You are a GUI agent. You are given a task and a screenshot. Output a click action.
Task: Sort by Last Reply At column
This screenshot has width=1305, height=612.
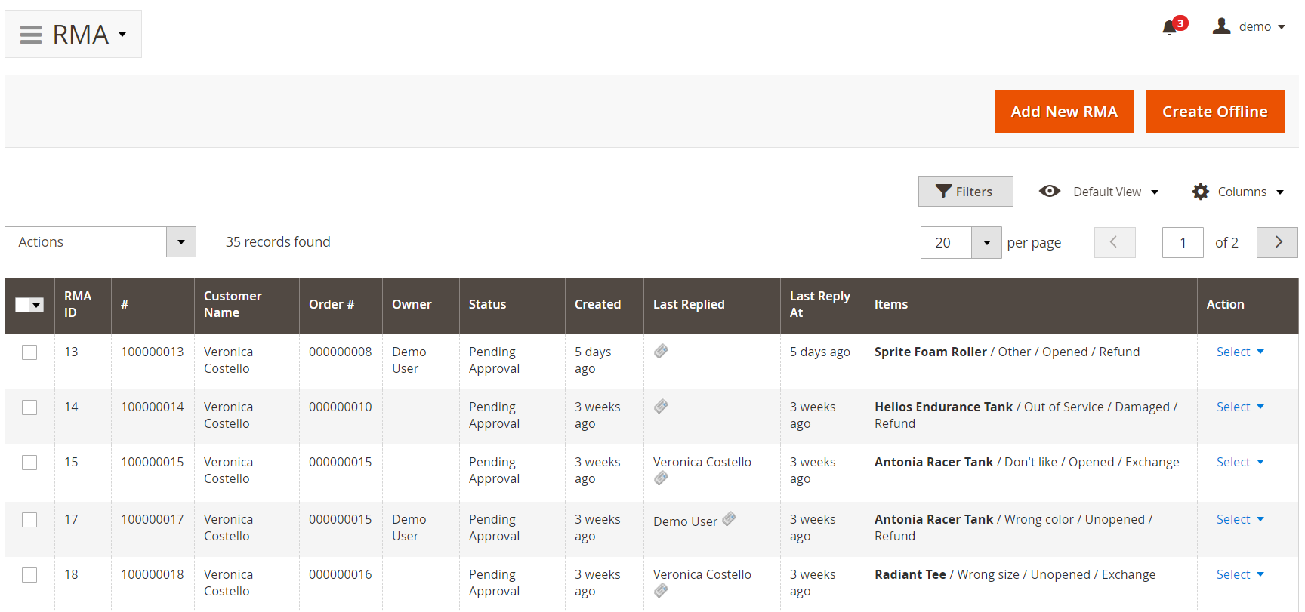pos(822,305)
